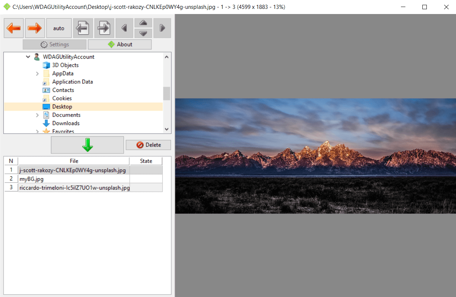Select the Downloads folder in tree
This screenshot has width=456, height=297.
66,123
